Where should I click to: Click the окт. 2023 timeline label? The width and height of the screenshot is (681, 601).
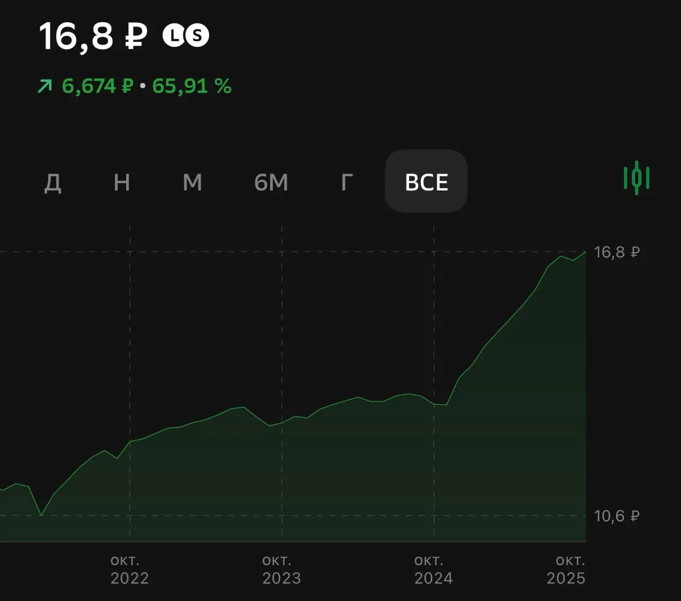(281, 570)
